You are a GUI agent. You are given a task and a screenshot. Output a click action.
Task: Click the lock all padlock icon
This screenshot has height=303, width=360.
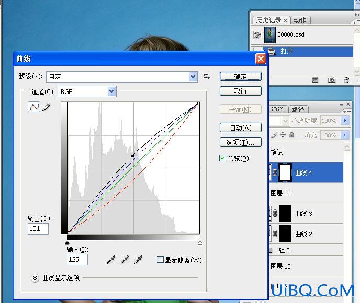tap(292, 135)
